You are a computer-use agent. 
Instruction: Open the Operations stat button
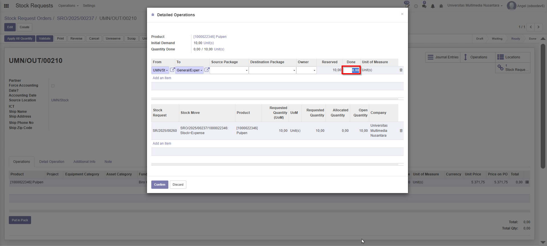point(478,57)
